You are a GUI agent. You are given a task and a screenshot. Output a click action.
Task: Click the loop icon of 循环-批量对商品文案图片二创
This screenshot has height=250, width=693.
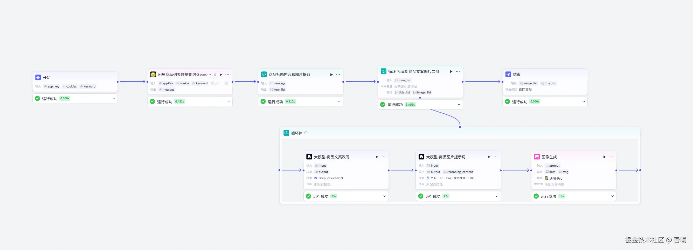(x=383, y=71)
